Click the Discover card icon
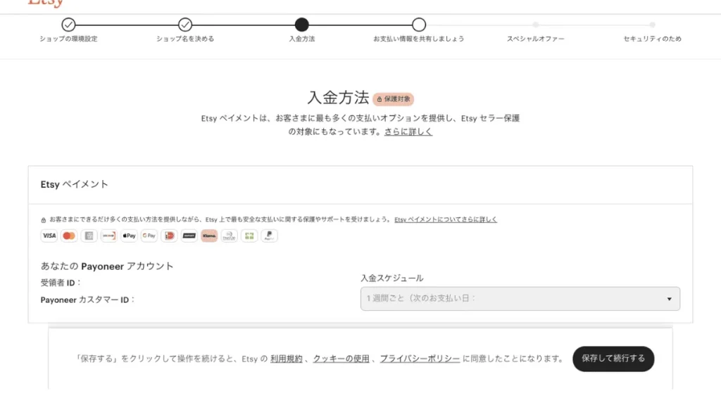721x393 pixels. pyautogui.click(x=109, y=236)
